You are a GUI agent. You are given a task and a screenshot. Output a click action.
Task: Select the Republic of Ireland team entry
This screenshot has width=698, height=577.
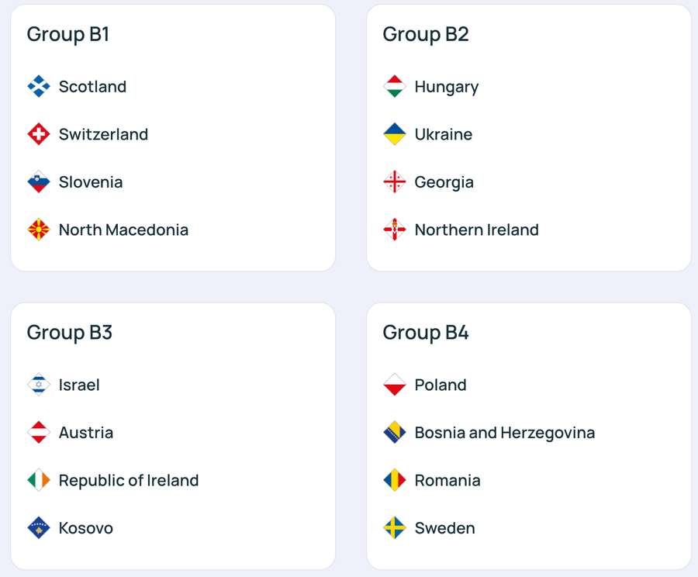128,480
